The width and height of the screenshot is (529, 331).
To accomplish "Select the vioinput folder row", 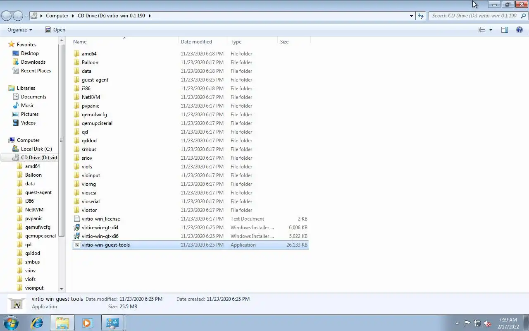I will tap(191, 175).
